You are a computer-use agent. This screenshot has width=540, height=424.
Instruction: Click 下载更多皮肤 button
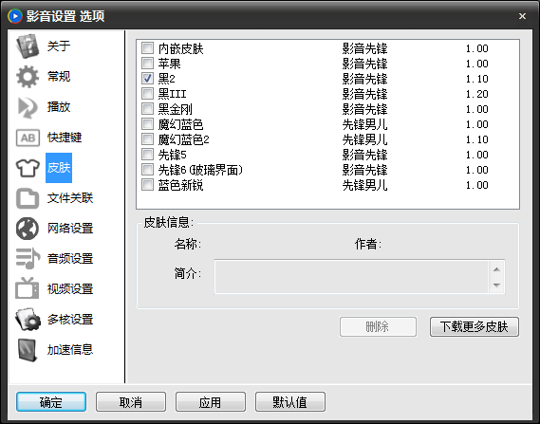tap(475, 326)
